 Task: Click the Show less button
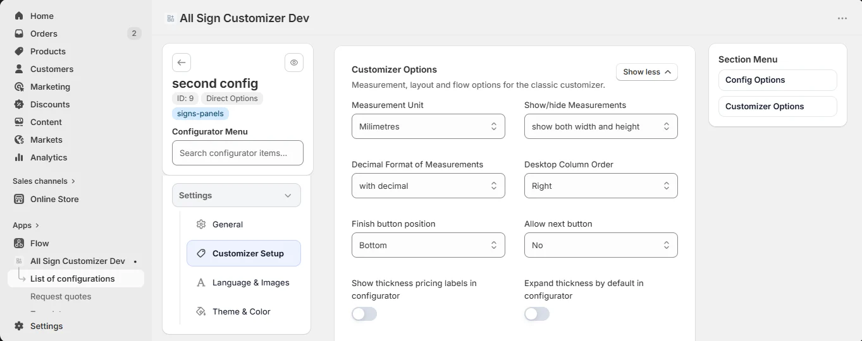(x=647, y=72)
